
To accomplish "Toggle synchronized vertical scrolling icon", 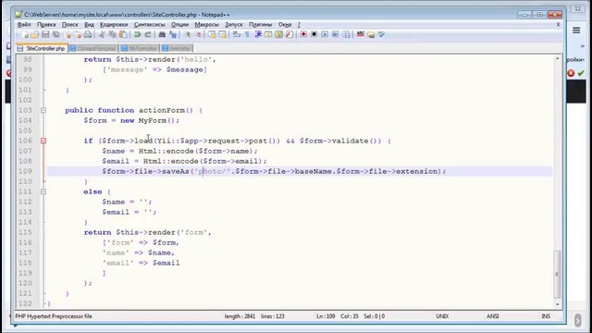I will point(212,35).
